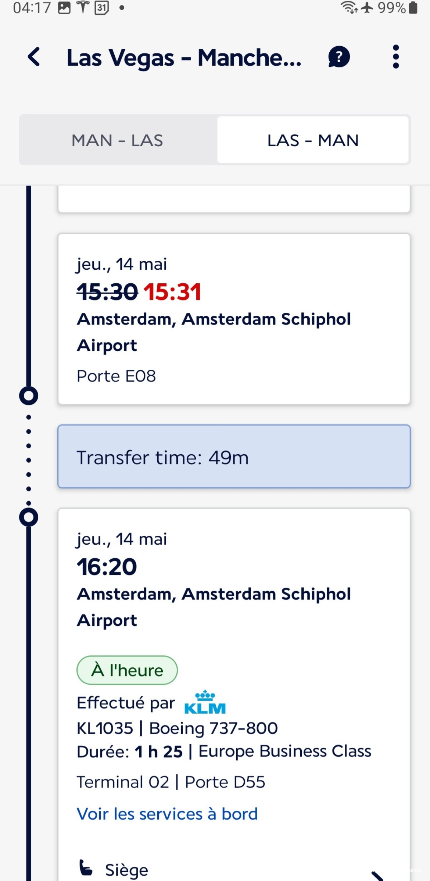Image resolution: width=430 pixels, height=881 pixels.
Task: Tap the Wi-Fi icon in status bar
Action: pyautogui.click(x=349, y=8)
